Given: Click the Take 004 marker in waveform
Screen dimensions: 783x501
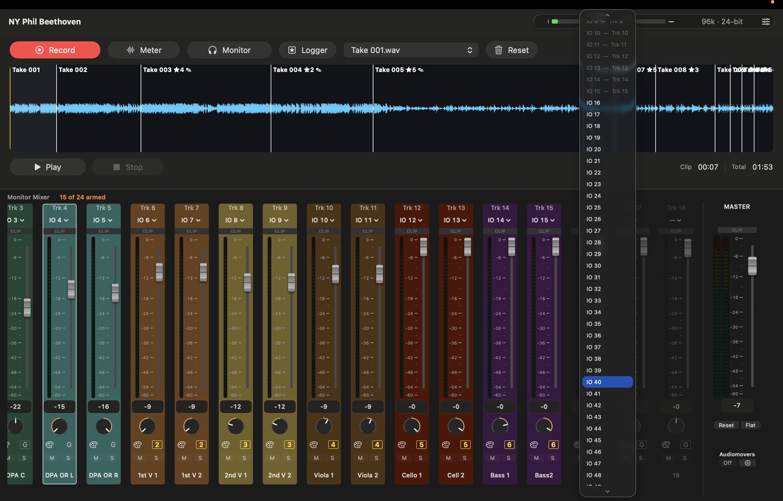Looking at the screenshot, I should (x=297, y=70).
